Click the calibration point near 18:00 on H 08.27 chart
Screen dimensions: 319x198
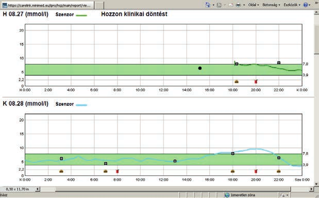(237, 64)
